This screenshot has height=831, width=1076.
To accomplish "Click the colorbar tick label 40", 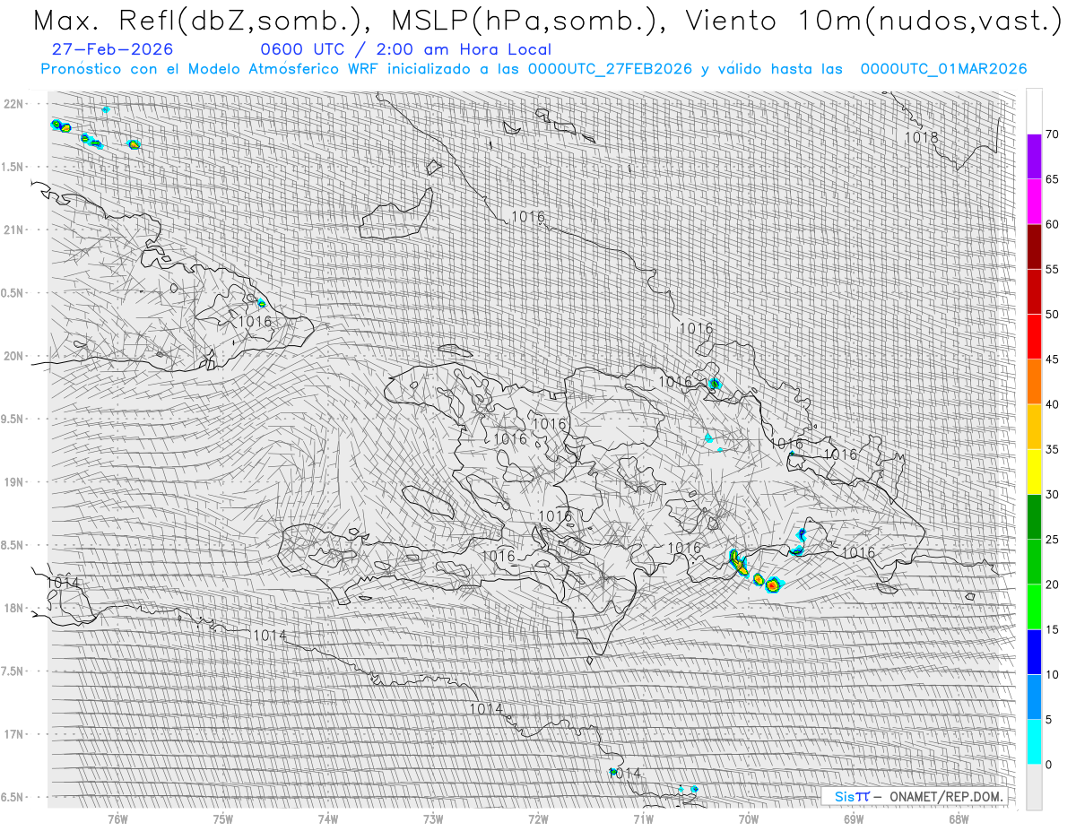I will [x=1053, y=404].
